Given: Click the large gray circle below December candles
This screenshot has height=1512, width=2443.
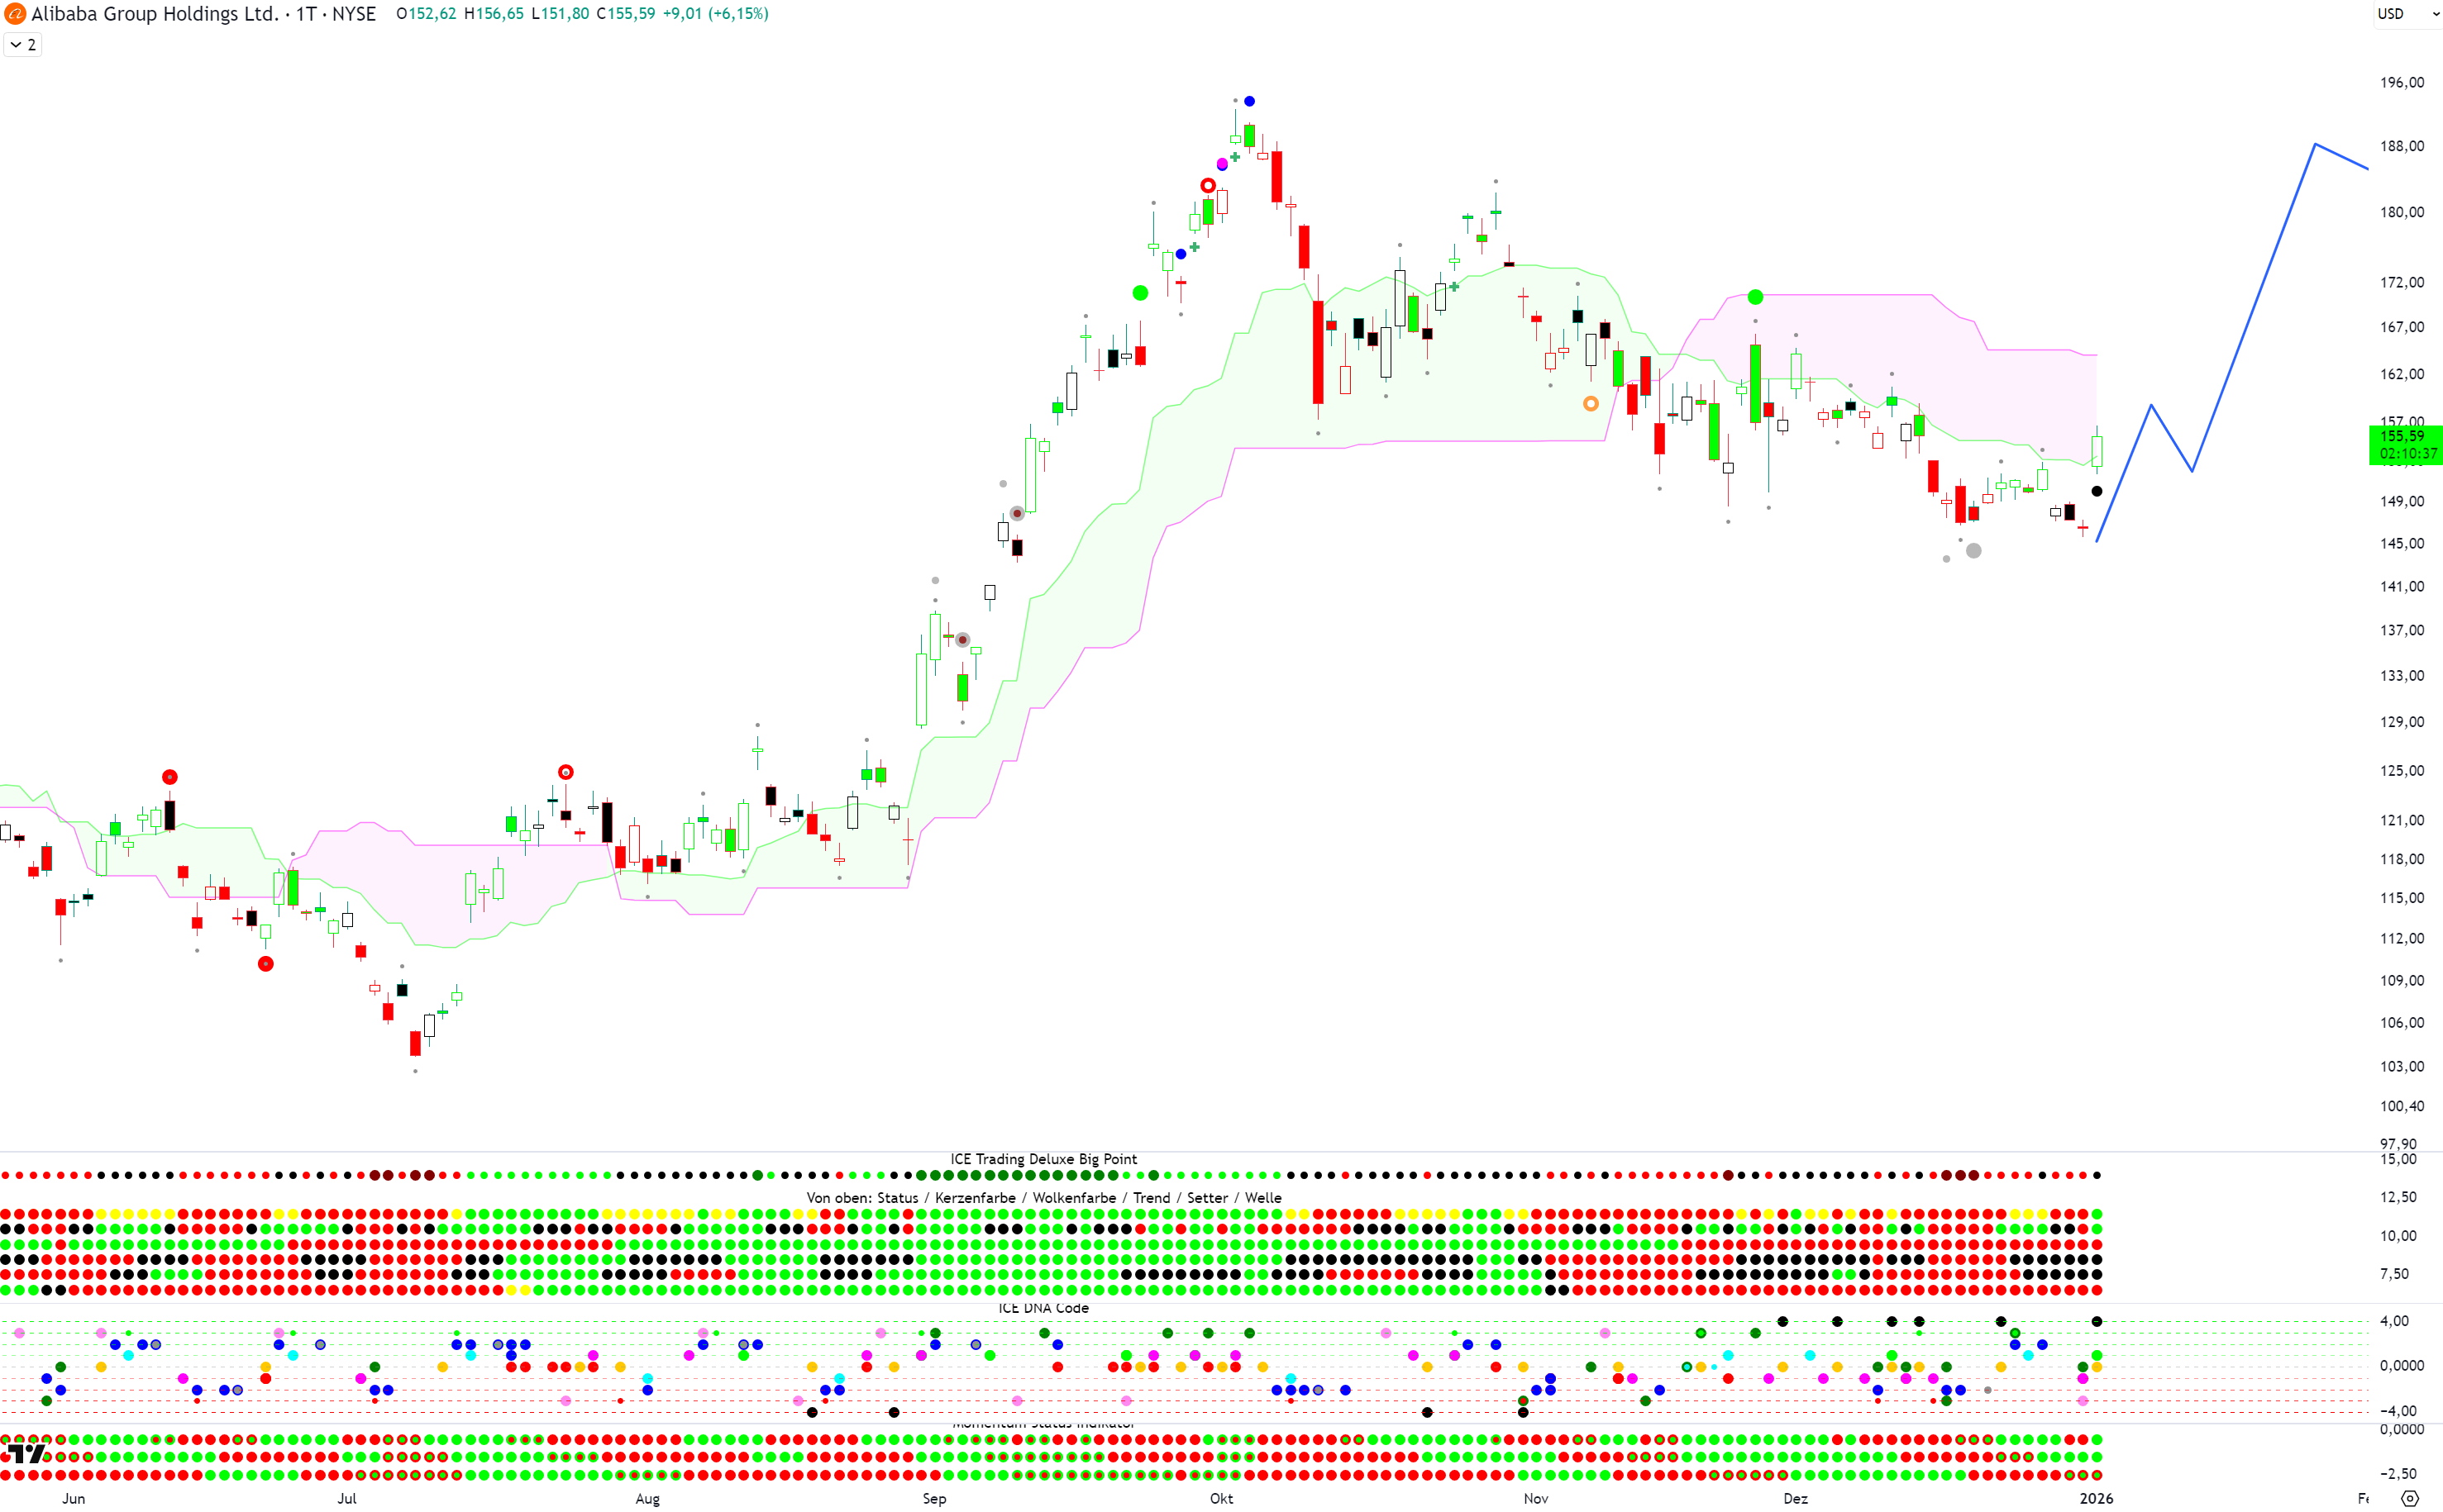Looking at the screenshot, I should pos(1973,551).
